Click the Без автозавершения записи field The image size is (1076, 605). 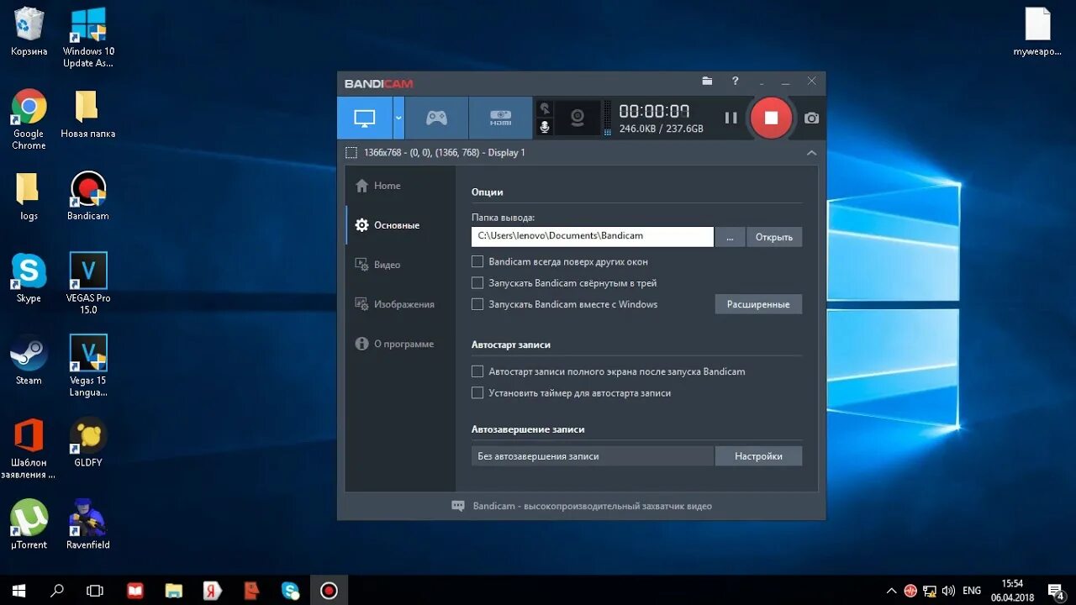tap(593, 456)
